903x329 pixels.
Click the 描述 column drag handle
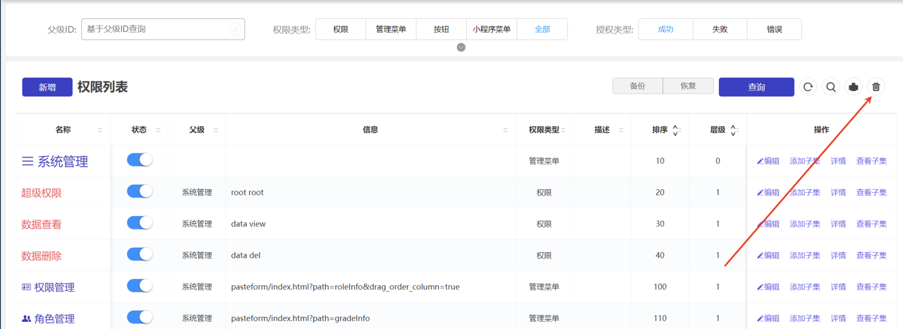point(621,130)
